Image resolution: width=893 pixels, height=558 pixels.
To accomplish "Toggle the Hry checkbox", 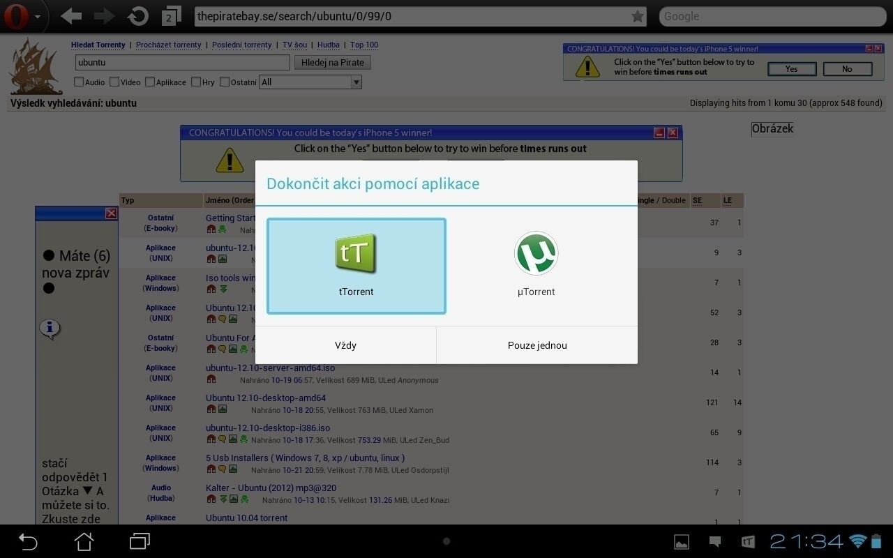I will pyautogui.click(x=196, y=82).
